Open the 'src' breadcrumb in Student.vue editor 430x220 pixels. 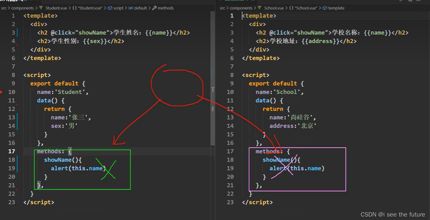[x=4, y=8]
